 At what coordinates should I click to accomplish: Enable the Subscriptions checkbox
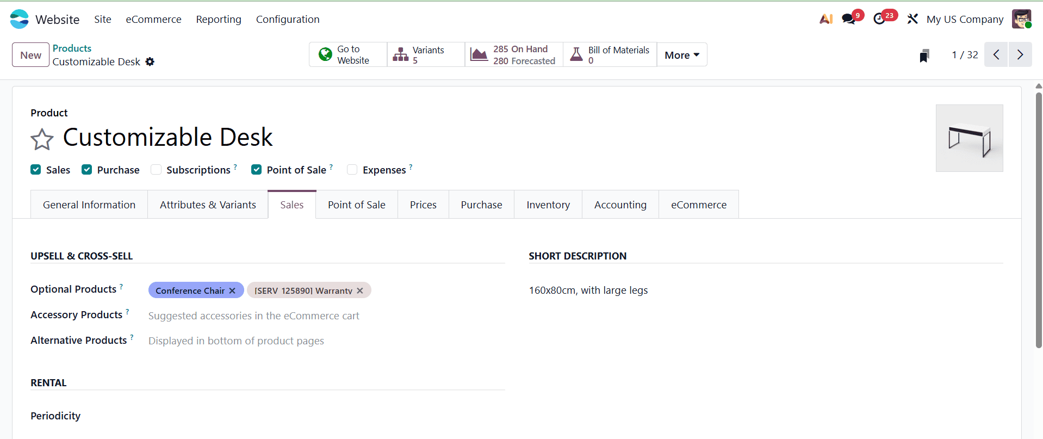(156, 170)
